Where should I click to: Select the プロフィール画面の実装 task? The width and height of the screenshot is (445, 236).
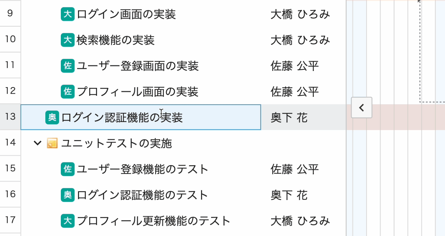coord(138,92)
